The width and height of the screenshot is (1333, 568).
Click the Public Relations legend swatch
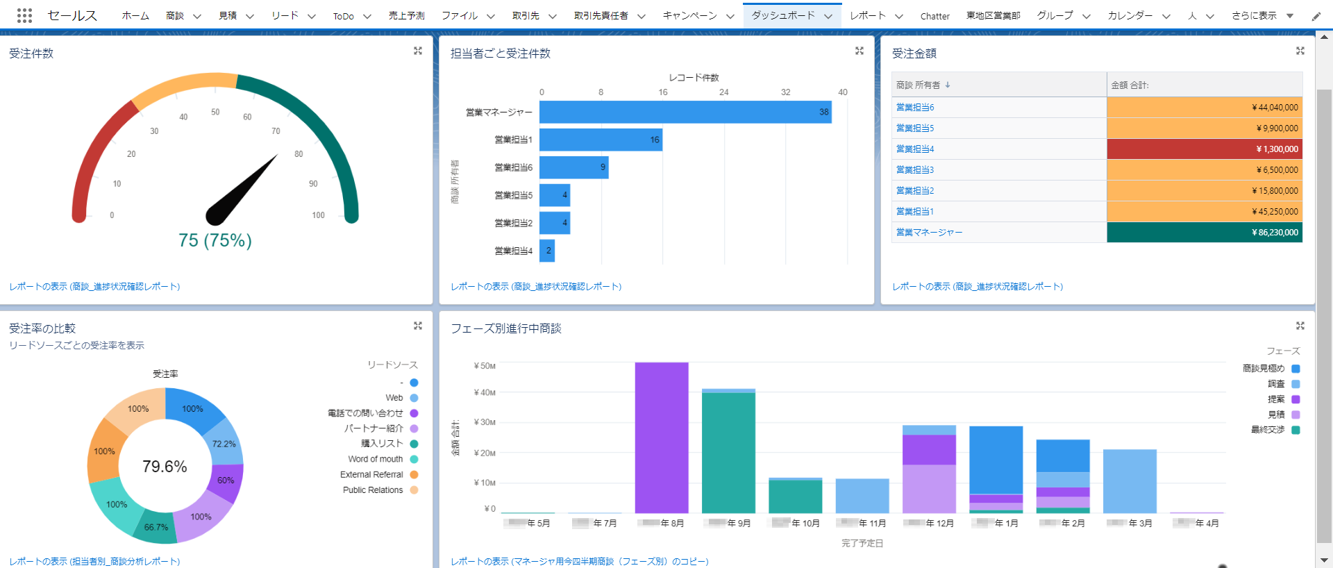[414, 490]
